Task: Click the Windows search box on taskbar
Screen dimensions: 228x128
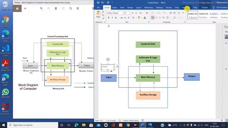Action: pos(33,125)
